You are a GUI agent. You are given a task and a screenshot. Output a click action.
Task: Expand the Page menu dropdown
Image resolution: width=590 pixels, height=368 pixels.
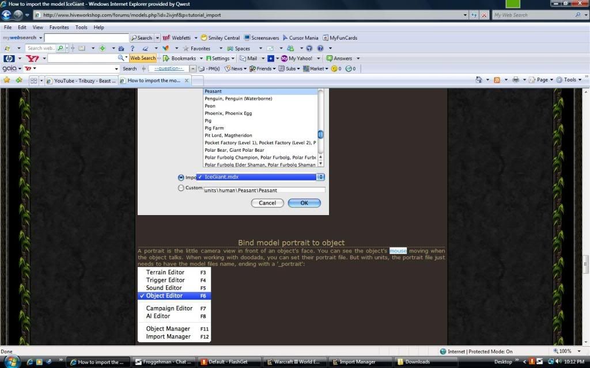coord(551,79)
